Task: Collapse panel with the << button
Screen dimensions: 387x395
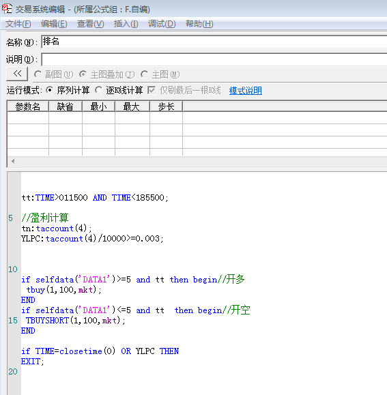Action: [17, 74]
